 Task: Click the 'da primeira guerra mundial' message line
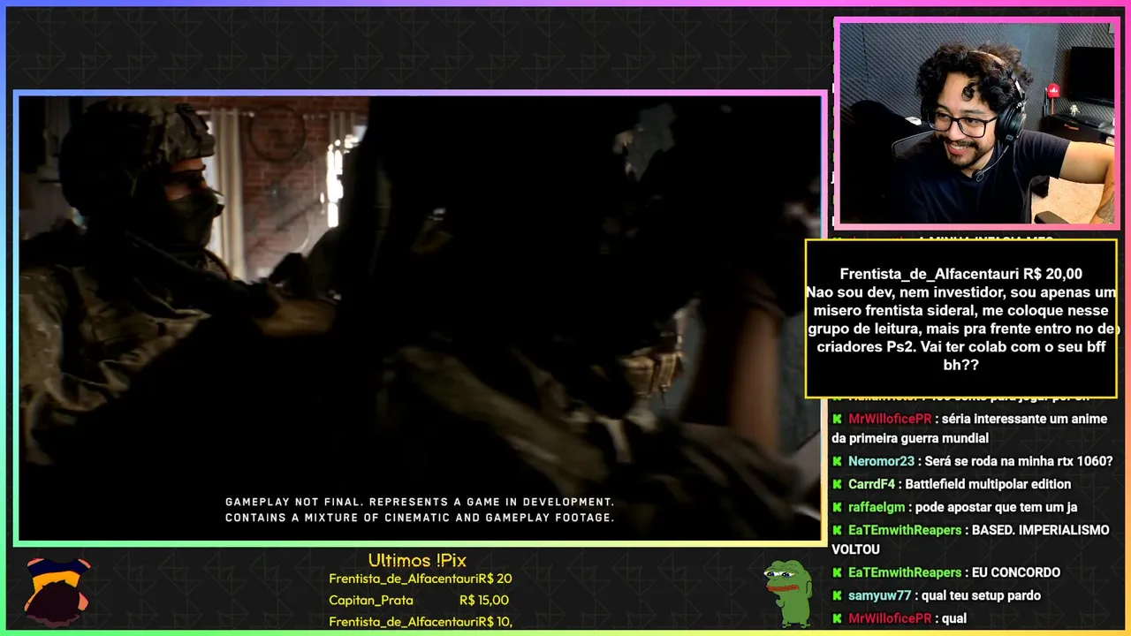click(910, 438)
